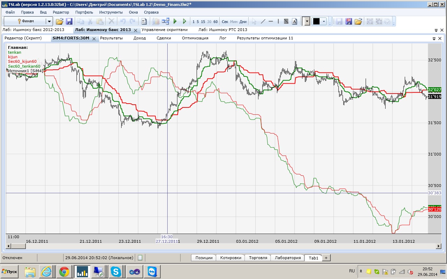Screen dimensions: 447x279
Task: Open the Инструменты menu
Action: [111, 12]
